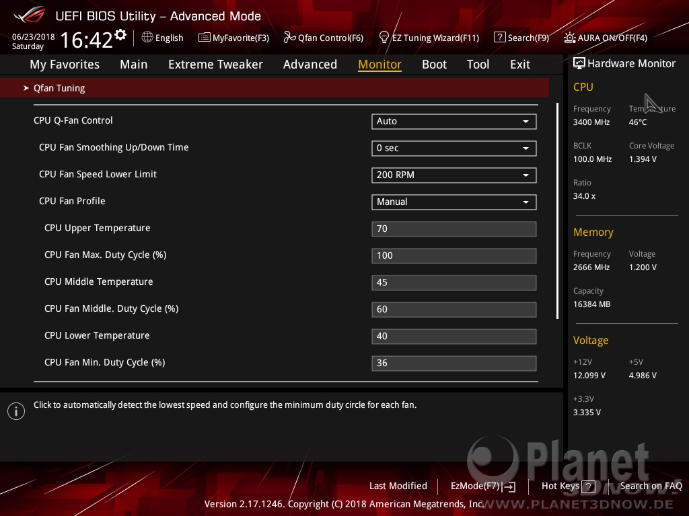Click the Hot Keys question mark icon

click(588, 486)
